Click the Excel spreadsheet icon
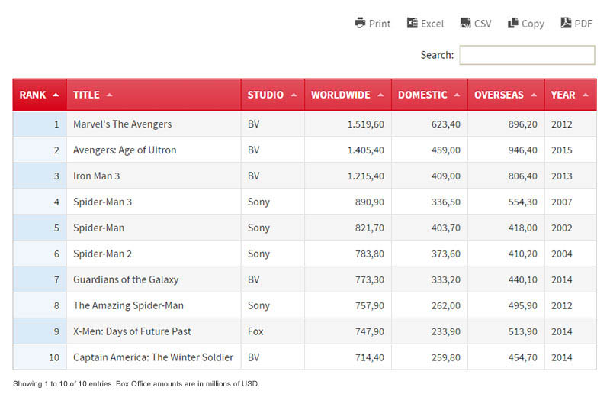Viewport: 610px width, 394px height. 413,23
